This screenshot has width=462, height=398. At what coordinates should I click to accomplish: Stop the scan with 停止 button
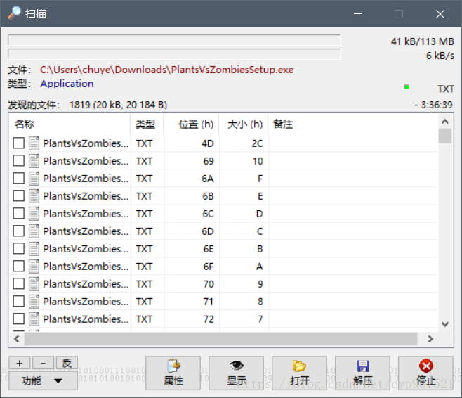click(x=425, y=373)
